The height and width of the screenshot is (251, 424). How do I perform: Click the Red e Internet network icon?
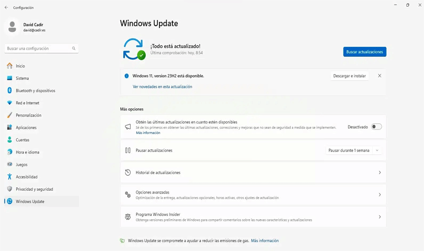(9, 103)
